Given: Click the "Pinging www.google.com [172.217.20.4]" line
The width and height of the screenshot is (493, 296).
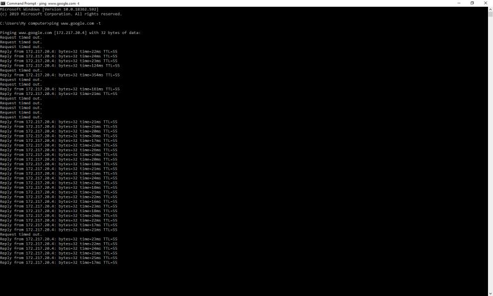Looking at the screenshot, I should [70, 33].
